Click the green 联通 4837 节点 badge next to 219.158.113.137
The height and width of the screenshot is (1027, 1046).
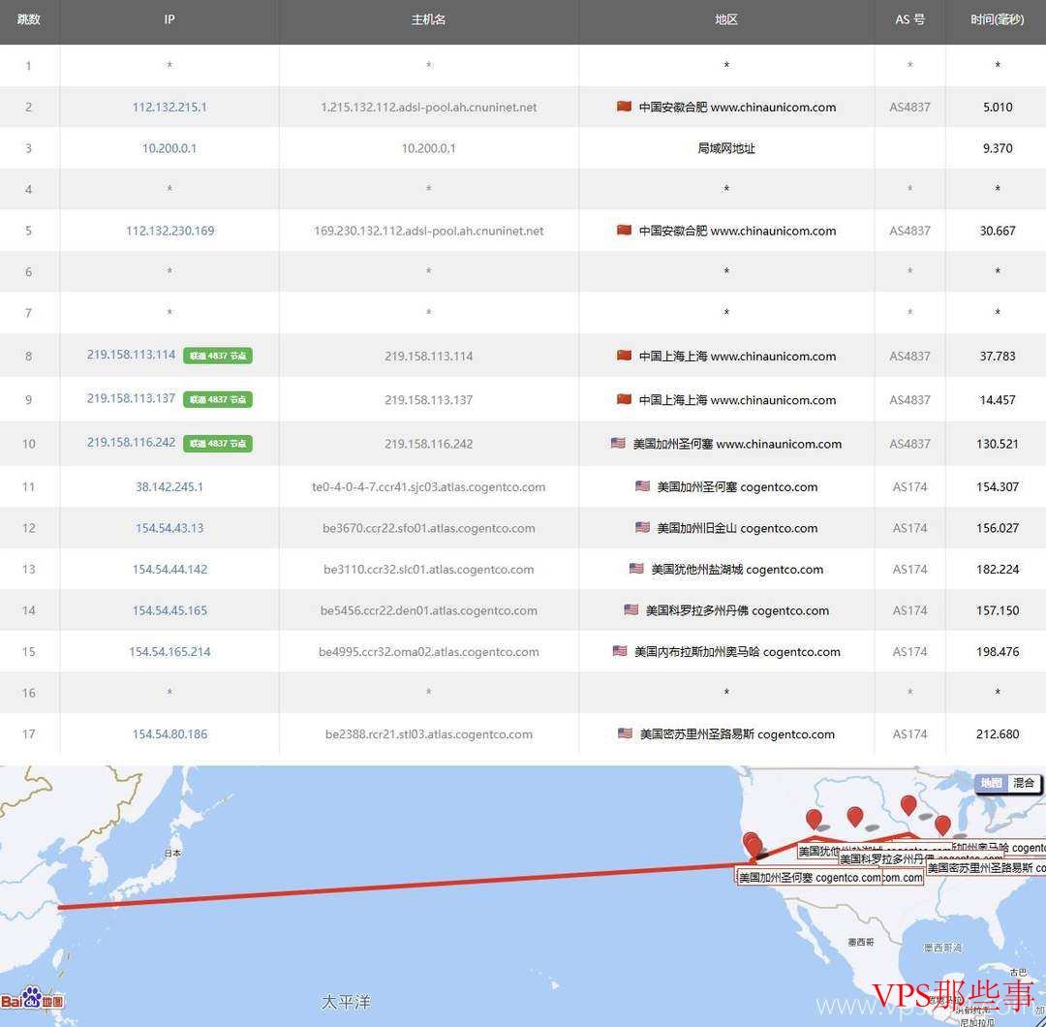(x=218, y=400)
